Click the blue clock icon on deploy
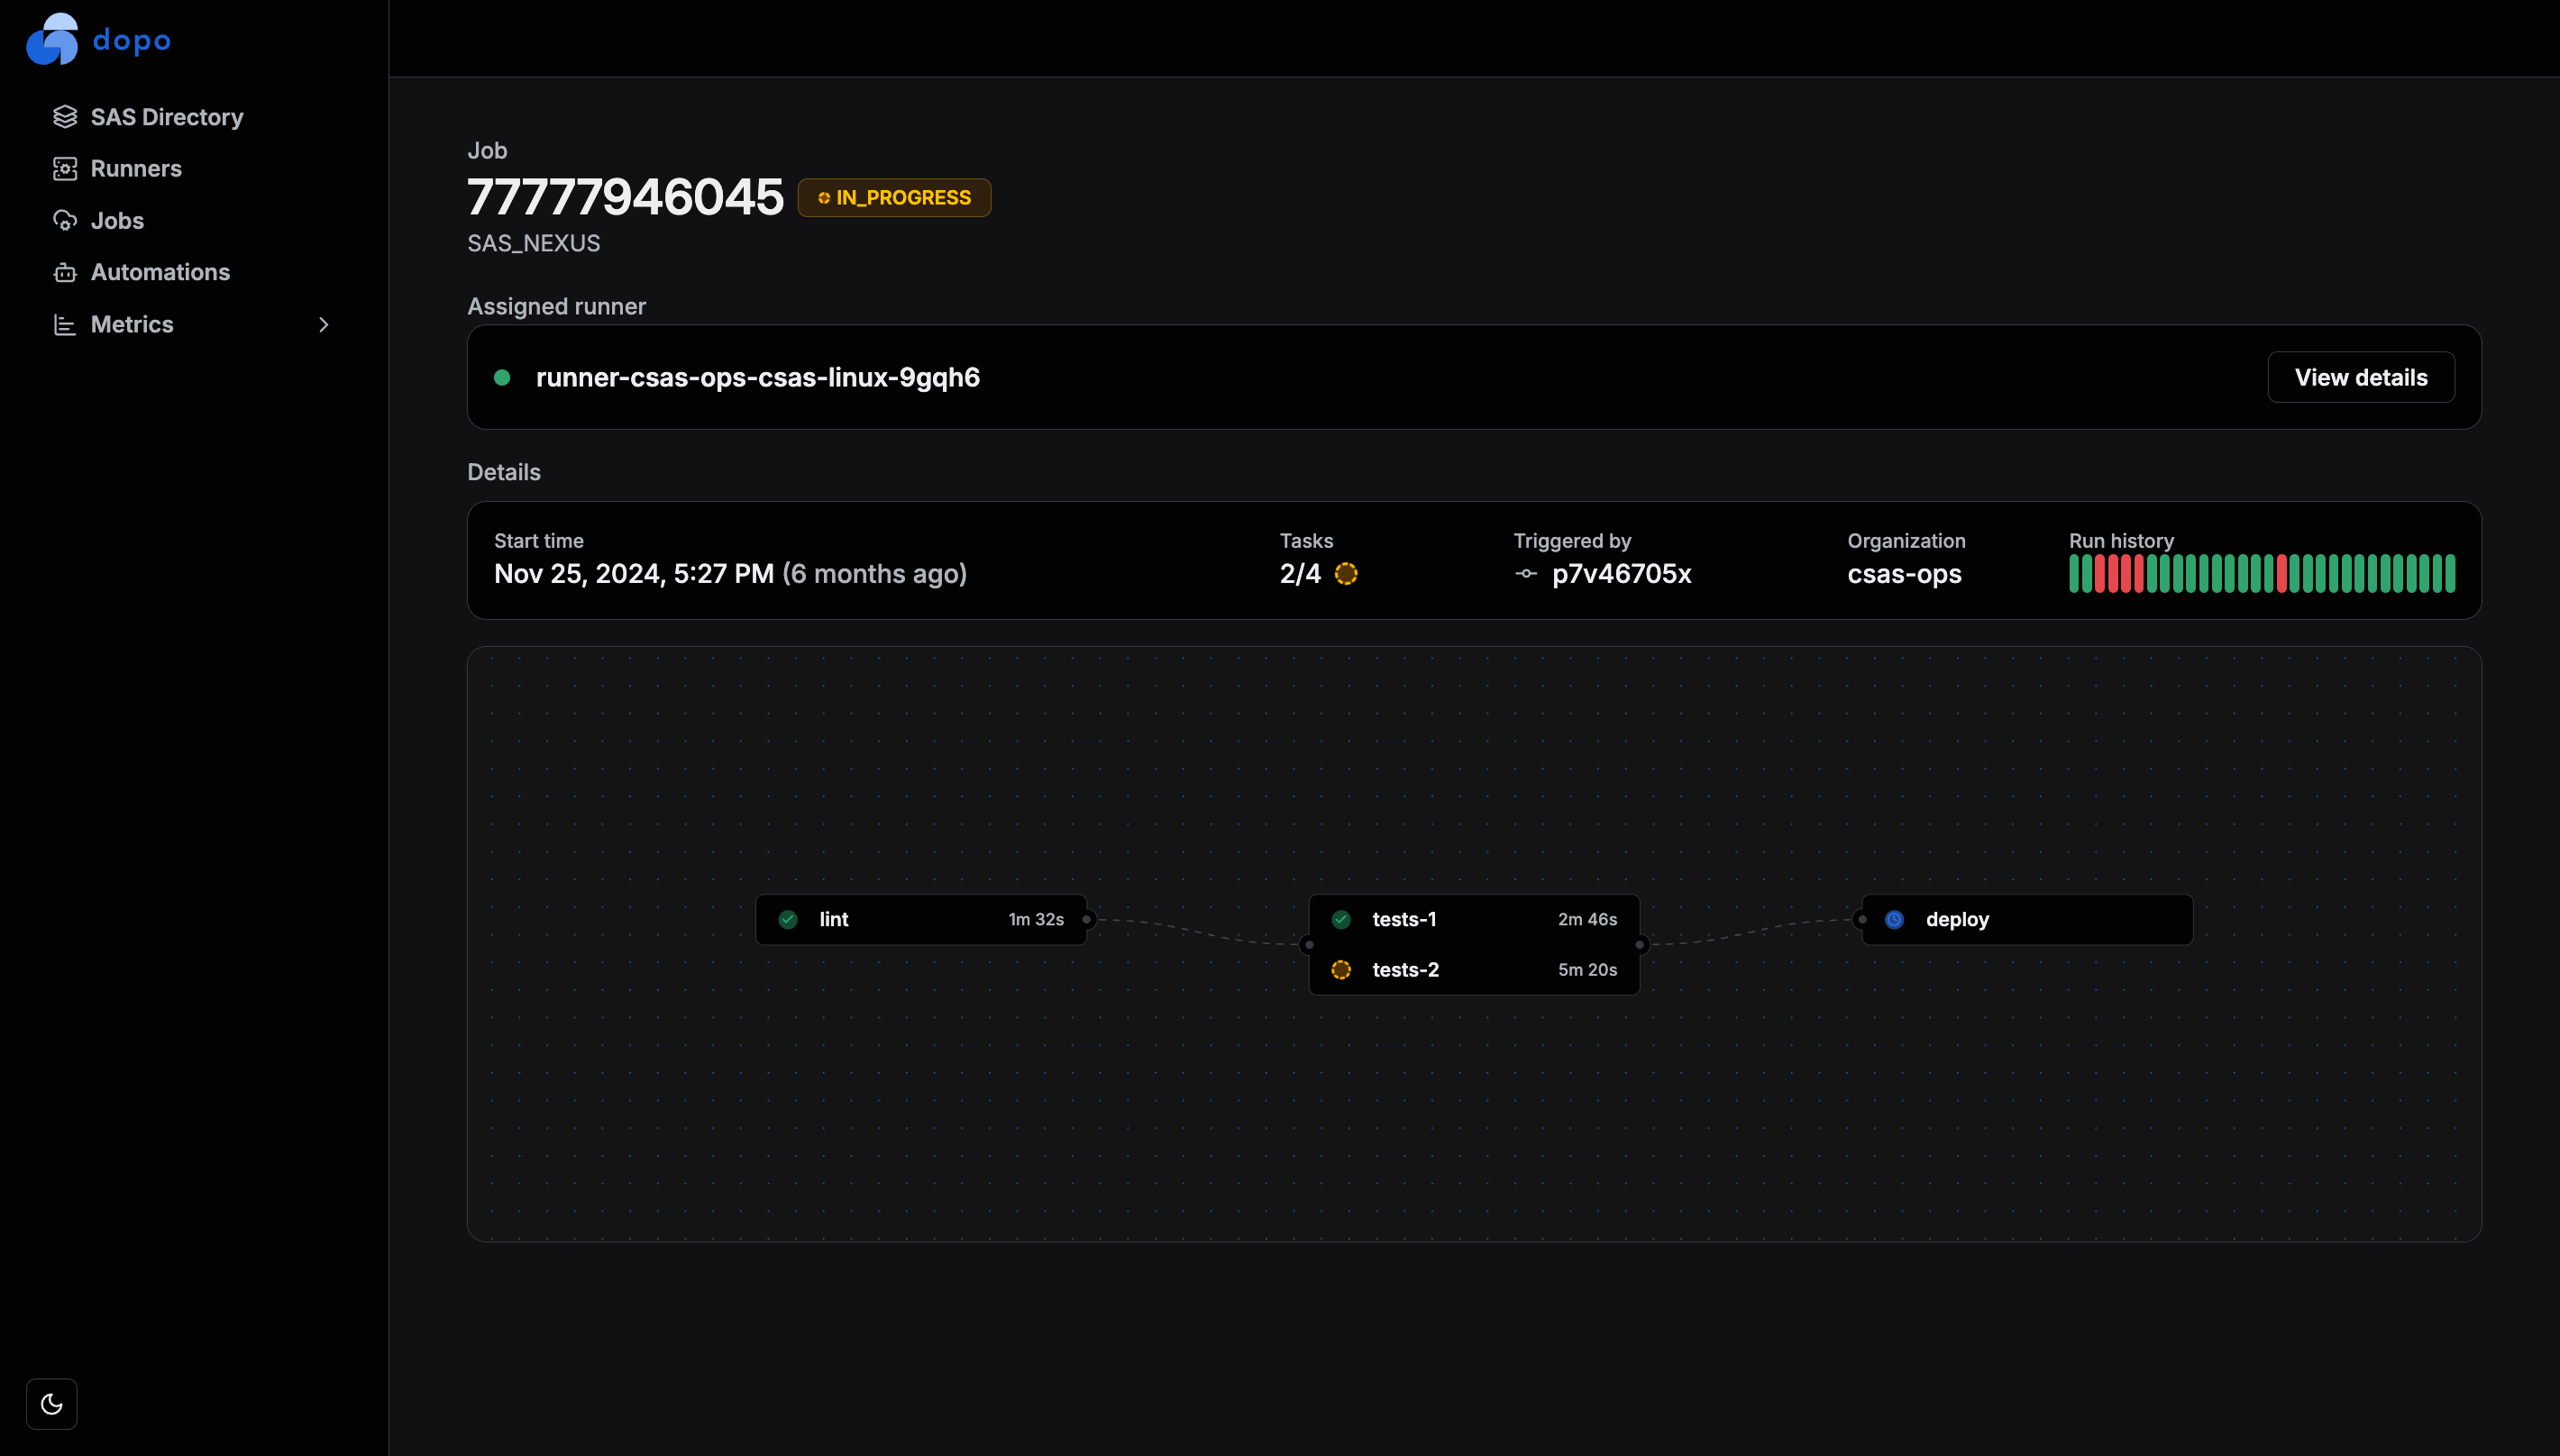Viewport: 2560px width, 1456px height. pyautogui.click(x=1895, y=920)
